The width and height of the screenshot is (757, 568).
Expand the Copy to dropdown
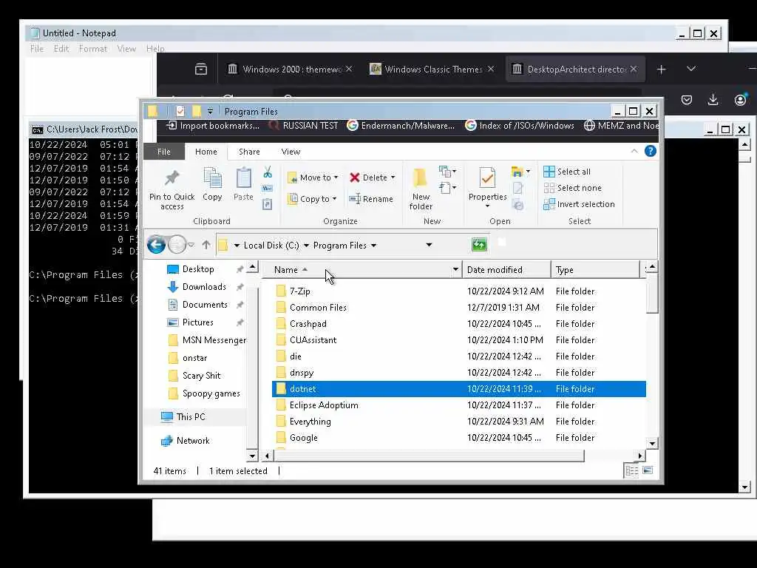(x=334, y=199)
